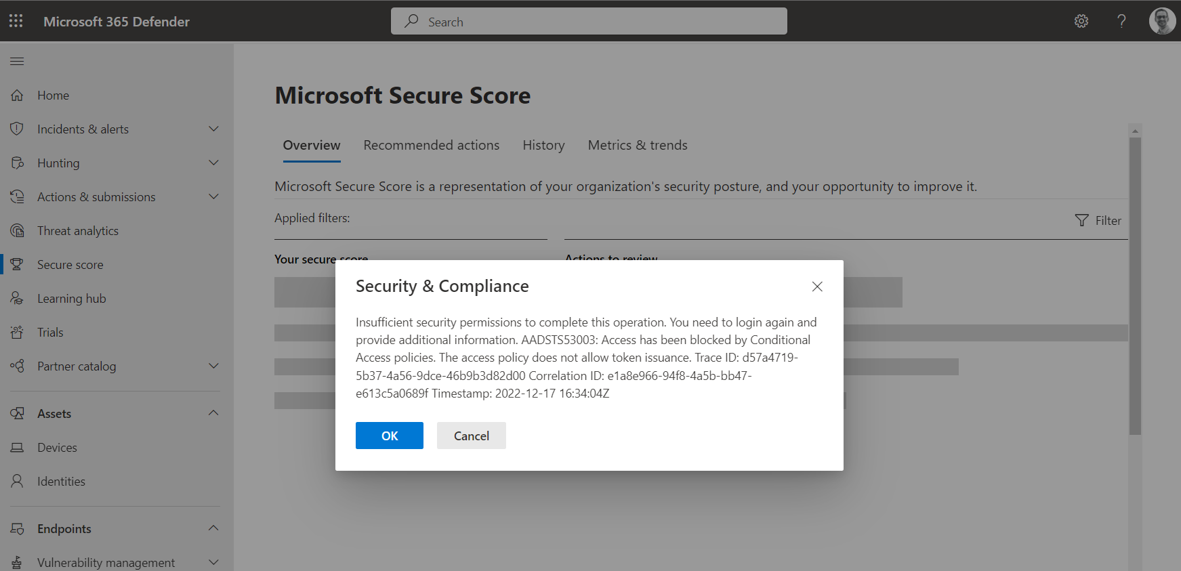
Task: Click the search magnifier icon
Action: (411, 21)
